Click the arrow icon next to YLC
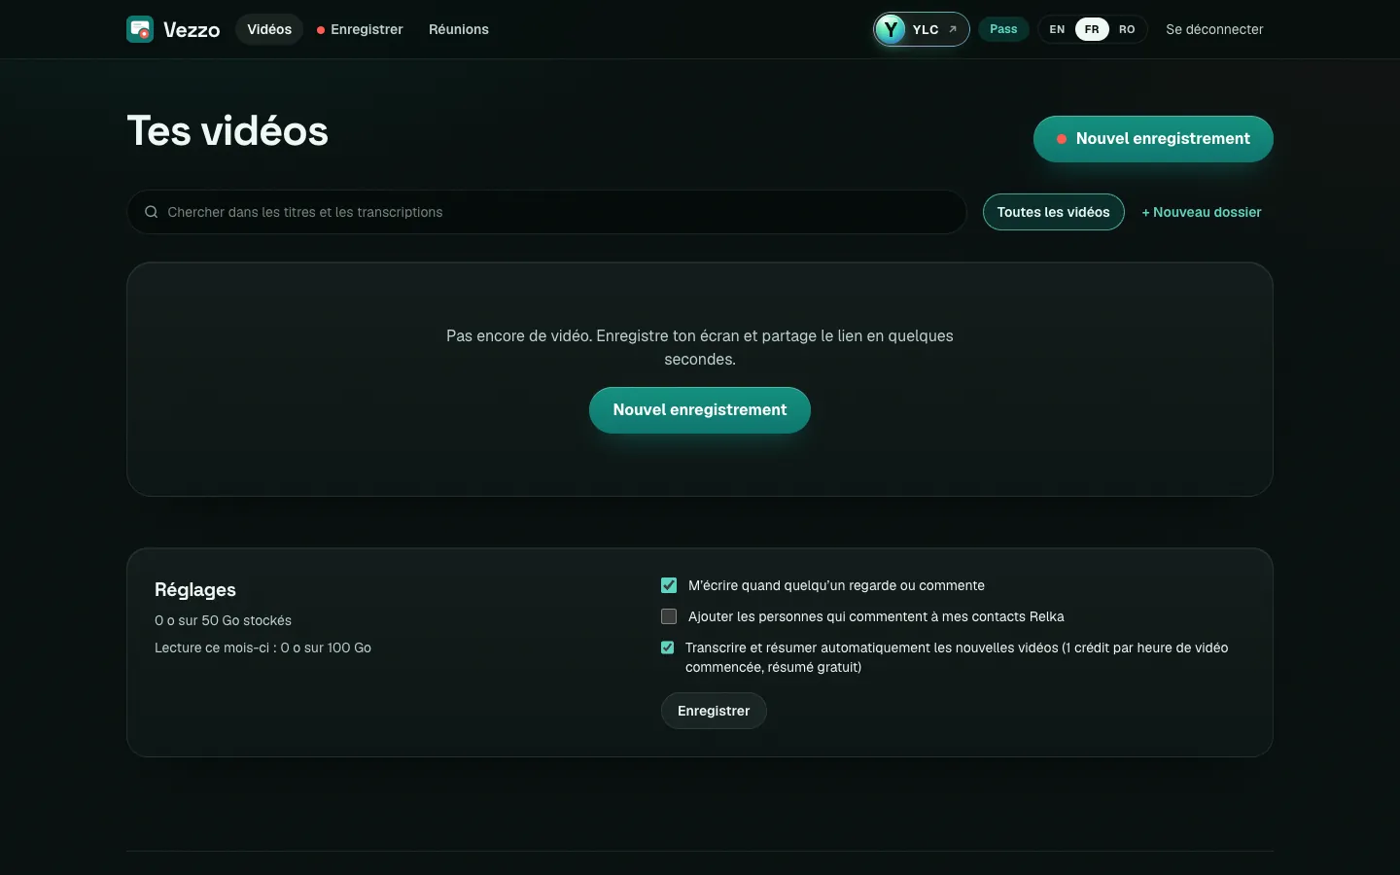 (x=953, y=29)
